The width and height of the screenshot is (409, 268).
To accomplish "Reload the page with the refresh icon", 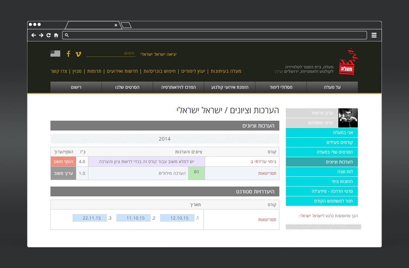I will click(48, 35).
